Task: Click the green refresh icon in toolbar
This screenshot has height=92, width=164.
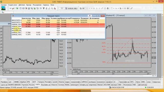Action: pos(17,8)
